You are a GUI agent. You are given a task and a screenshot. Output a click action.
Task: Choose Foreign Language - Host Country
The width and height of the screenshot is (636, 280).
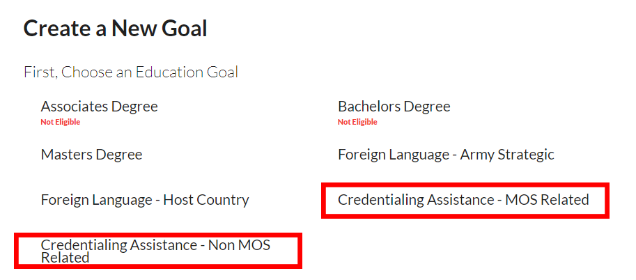pos(145,200)
